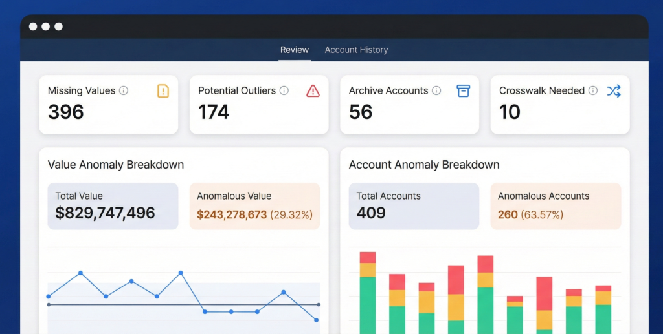Open the Anomalous Value $243,278,673 card
663x334 pixels.
[x=254, y=206]
